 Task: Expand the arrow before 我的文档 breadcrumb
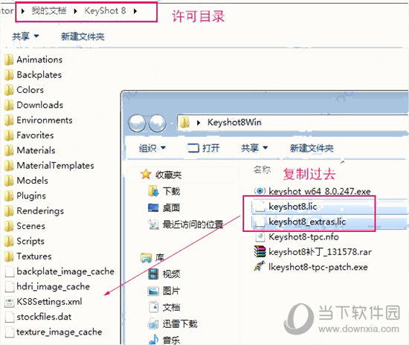[23, 11]
